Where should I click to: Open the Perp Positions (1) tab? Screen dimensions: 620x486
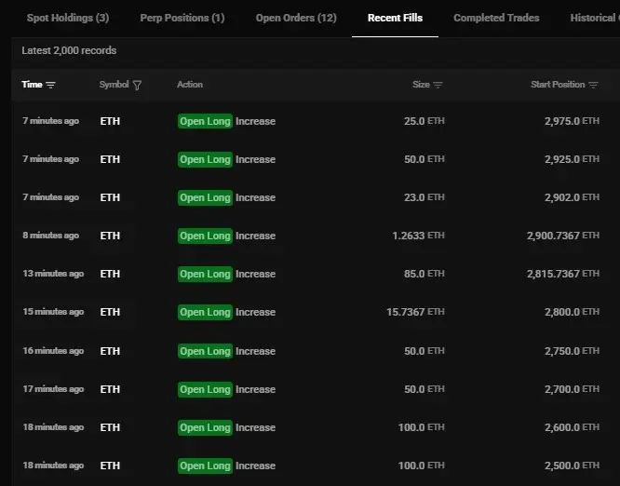tap(182, 18)
